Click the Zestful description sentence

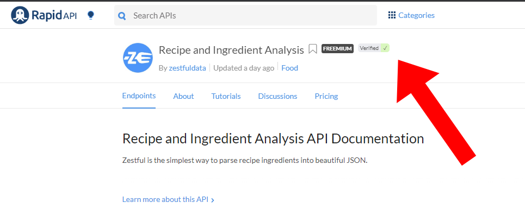(245, 160)
